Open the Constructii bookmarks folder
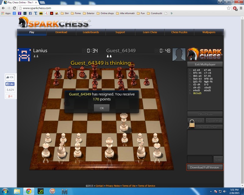Screen dimensions: 244x195 coord(155,13)
